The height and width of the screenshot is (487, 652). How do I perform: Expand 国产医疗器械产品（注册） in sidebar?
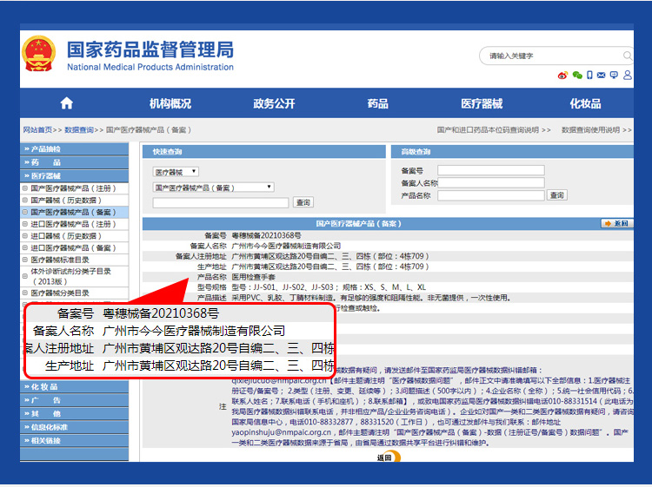[x=25, y=188]
